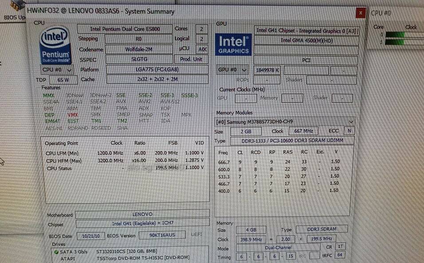
Task: Select the CPU Status operating point row
Action: [125, 168]
